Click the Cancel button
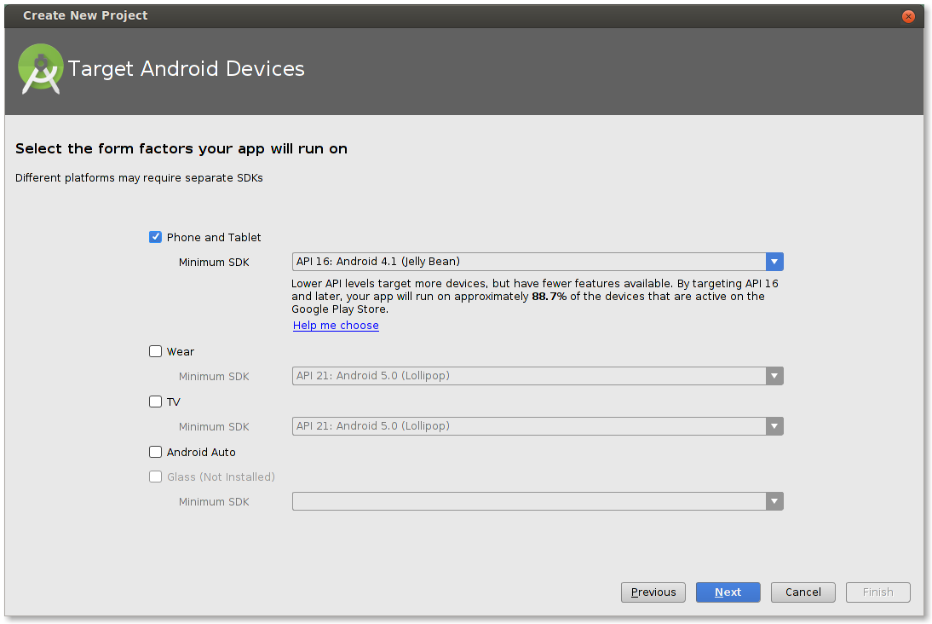 pyautogui.click(x=803, y=592)
